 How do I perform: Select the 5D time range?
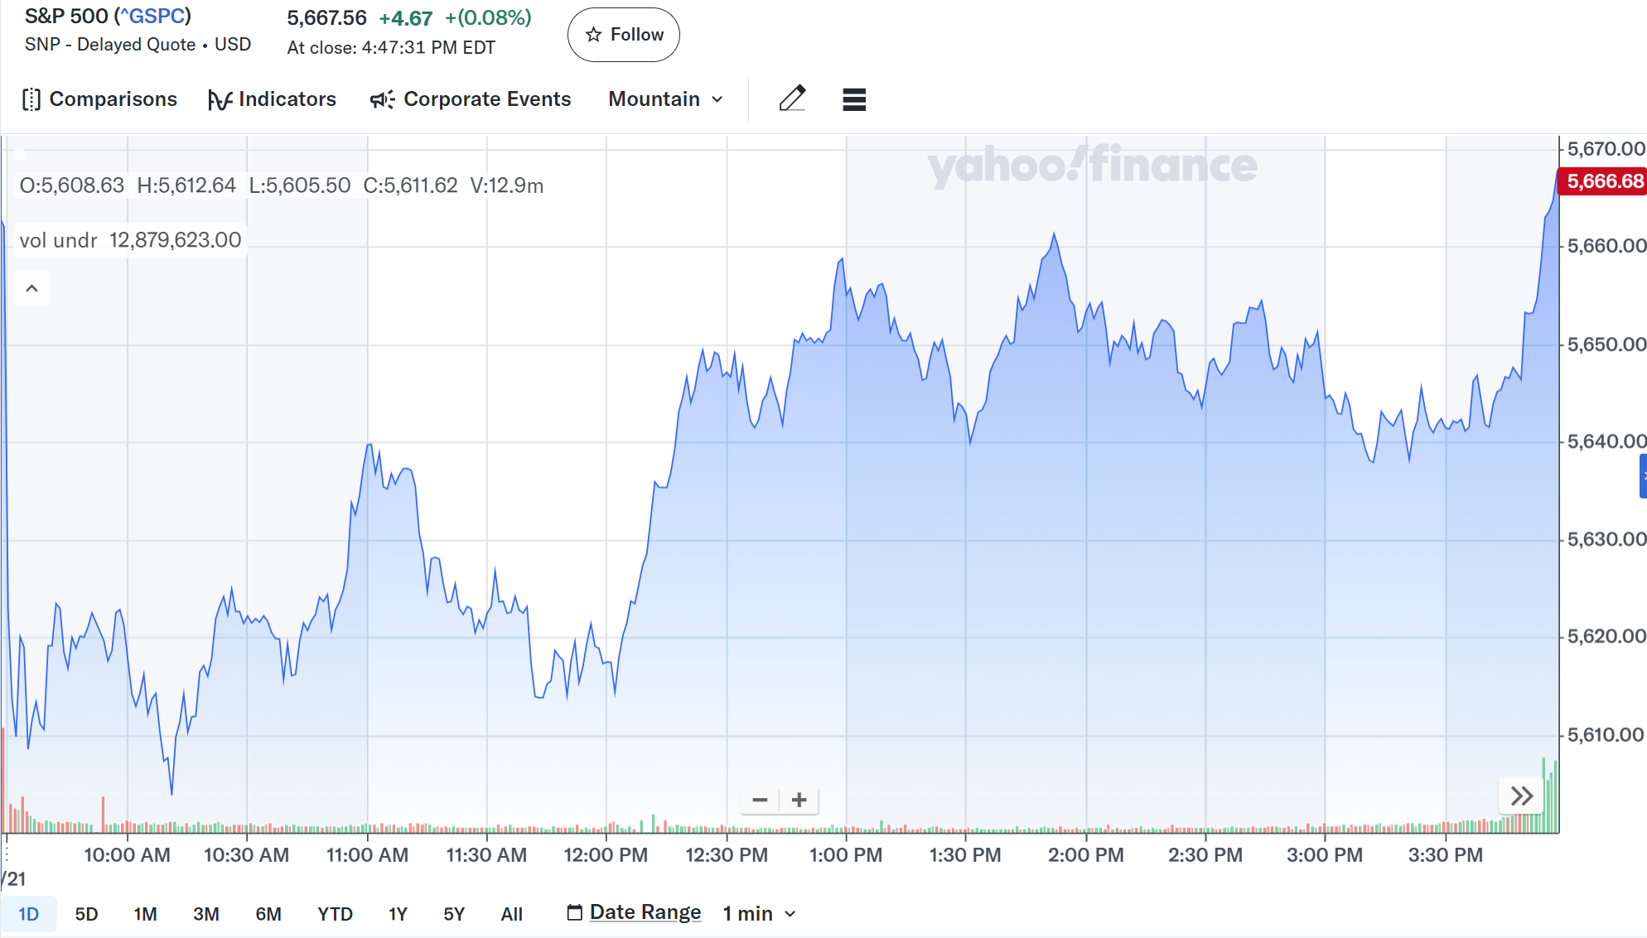point(86,914)
